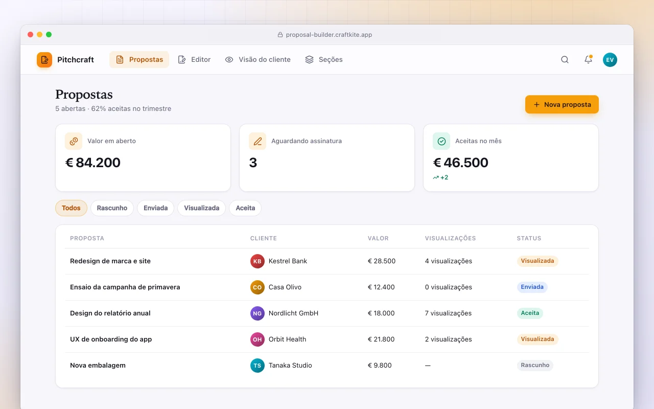654x409 pixels.
Task: Click the NG avatar for Nordlicht GmbH
Action: tap(258, 313)
